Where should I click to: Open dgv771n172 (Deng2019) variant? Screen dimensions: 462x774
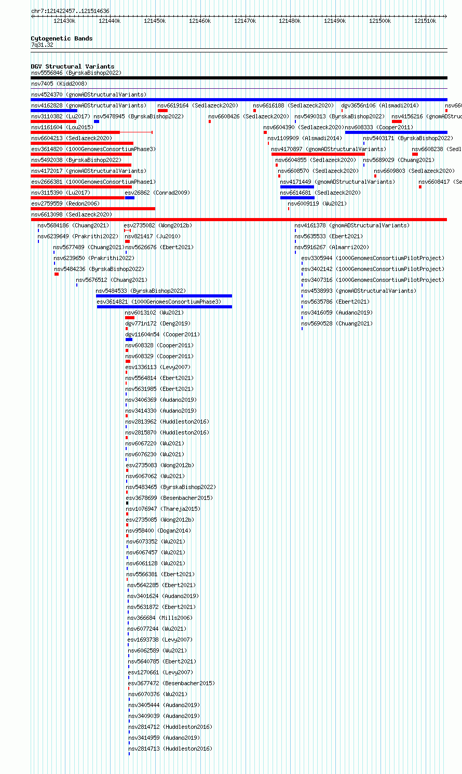(x=158, y=323)
